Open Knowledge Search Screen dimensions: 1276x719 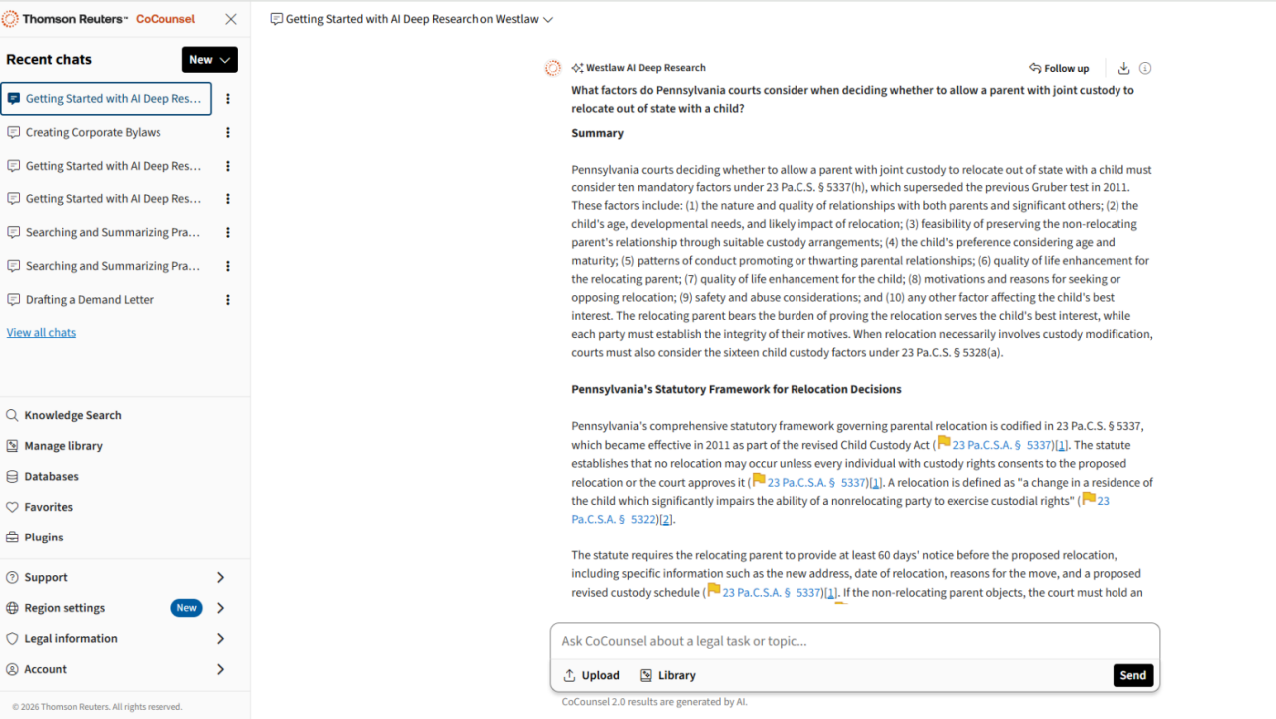pos(72,416)
